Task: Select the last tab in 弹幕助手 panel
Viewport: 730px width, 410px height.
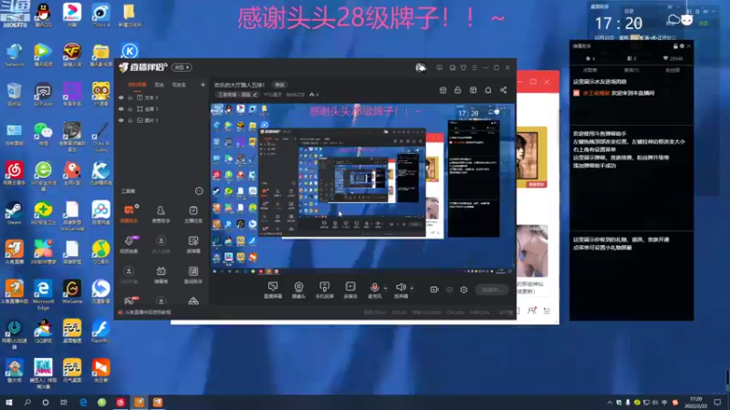Action: (673, 70)
